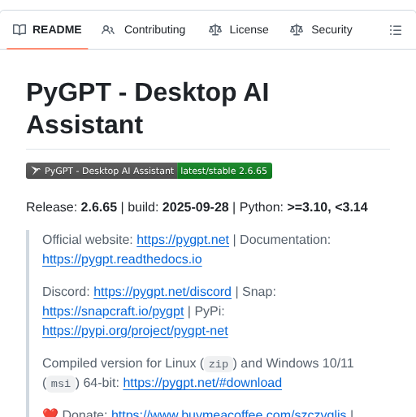Image resolution: width=416 pixels, height=417 pixels.
Task: Open the pygpt.readthedocs.io documentation link
Action: coord(122,259)
